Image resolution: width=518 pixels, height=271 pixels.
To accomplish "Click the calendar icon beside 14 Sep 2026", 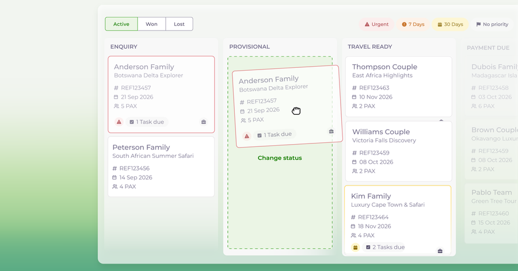I will tap(115, 177).
